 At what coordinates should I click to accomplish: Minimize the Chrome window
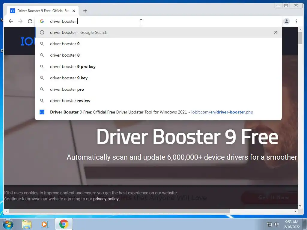[x=278, y=6]
